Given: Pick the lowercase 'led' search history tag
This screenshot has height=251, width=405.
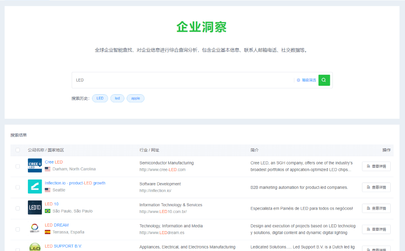Looking at the screenshot, I should click(x=117, y=98).
